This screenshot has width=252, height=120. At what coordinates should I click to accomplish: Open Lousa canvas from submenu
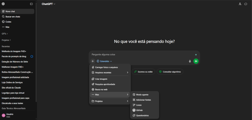145,105
